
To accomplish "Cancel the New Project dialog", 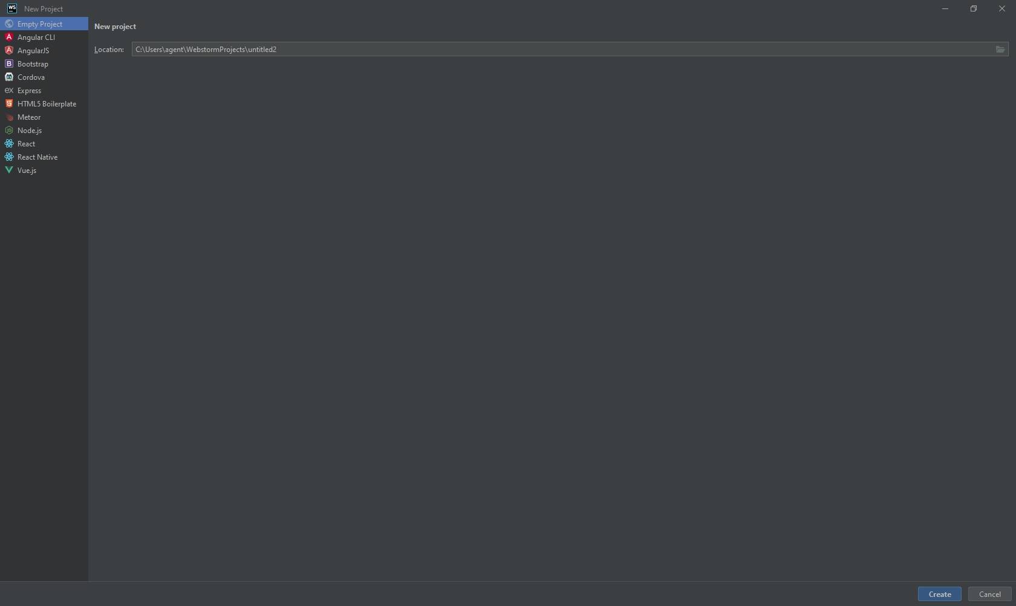I will coord(990,594).
